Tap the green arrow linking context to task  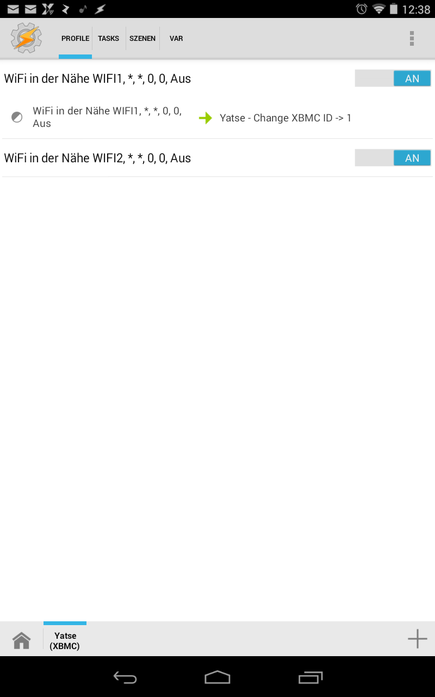coord(205,118)
